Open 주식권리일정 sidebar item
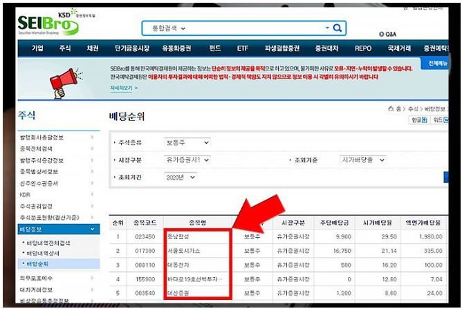This screenshot has height=311, width=462. [x=36, y=206]
